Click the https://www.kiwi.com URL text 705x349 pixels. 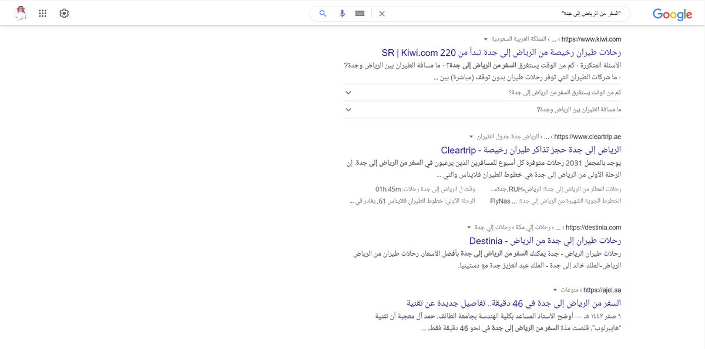592,39
